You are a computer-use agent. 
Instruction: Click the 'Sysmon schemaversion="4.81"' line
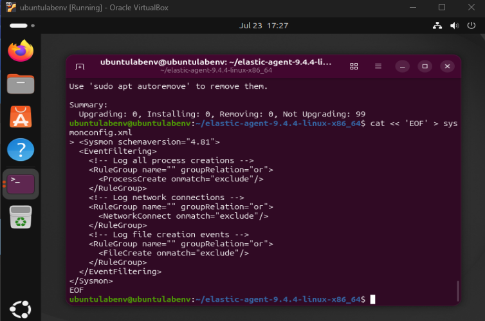(x=149, y=142)
